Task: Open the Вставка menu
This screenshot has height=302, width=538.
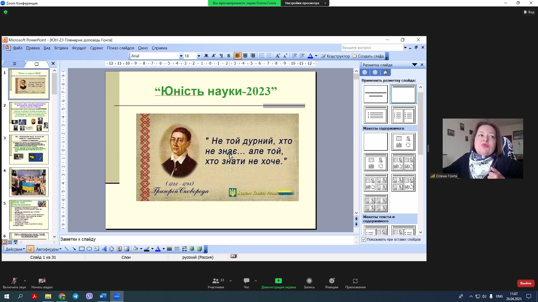Action: [61, 48]
